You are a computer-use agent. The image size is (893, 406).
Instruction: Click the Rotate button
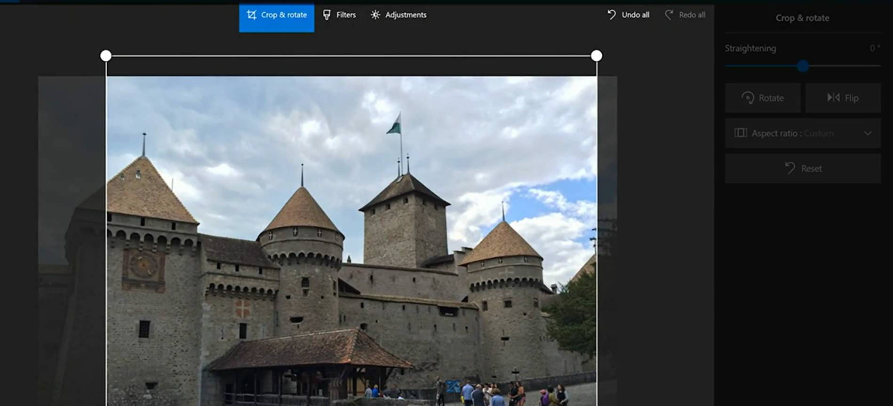click(x=762, y=98)
